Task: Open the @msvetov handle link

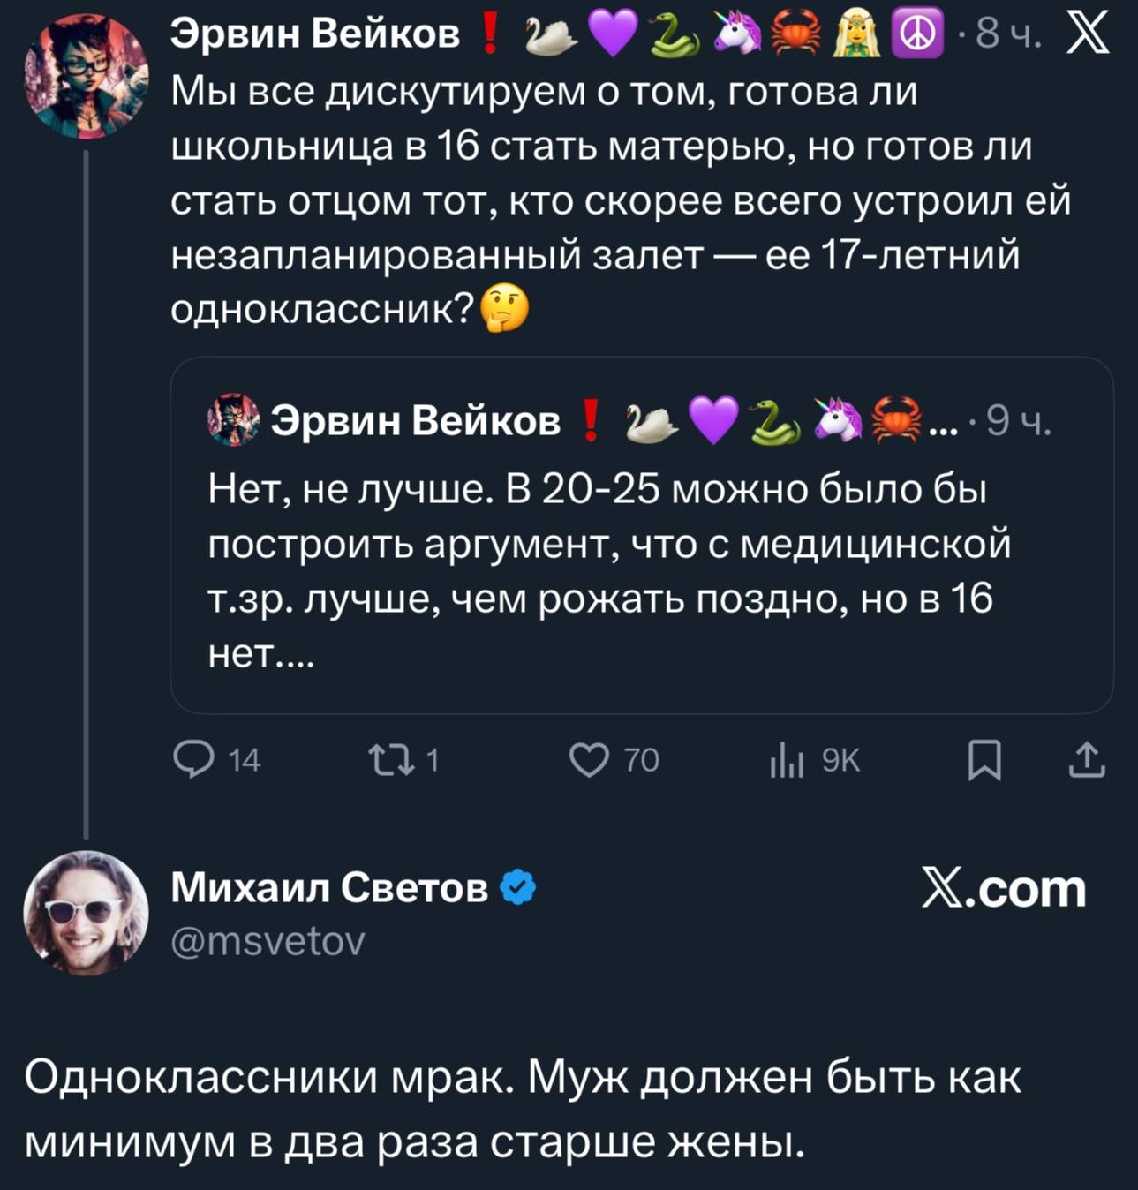Action: click(268, 942)
